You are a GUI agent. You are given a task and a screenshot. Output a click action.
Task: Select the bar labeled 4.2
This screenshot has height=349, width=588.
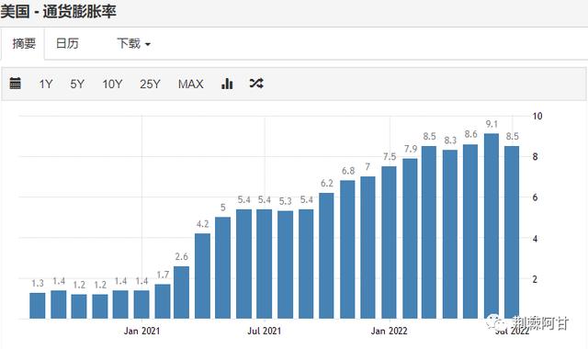pyautogui.click(x=202, y=276)
